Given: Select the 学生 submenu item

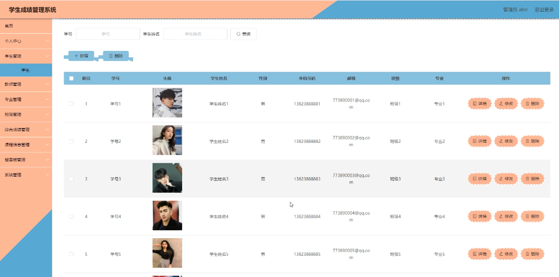Looking at the screenshot, I should (26, 70).
